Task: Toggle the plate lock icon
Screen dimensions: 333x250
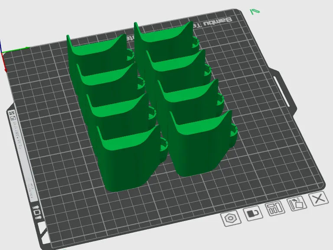Action: point(253,214)
